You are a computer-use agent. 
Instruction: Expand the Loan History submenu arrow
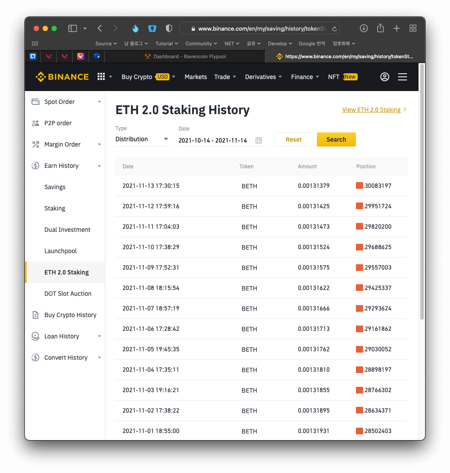tap(99, 336)
